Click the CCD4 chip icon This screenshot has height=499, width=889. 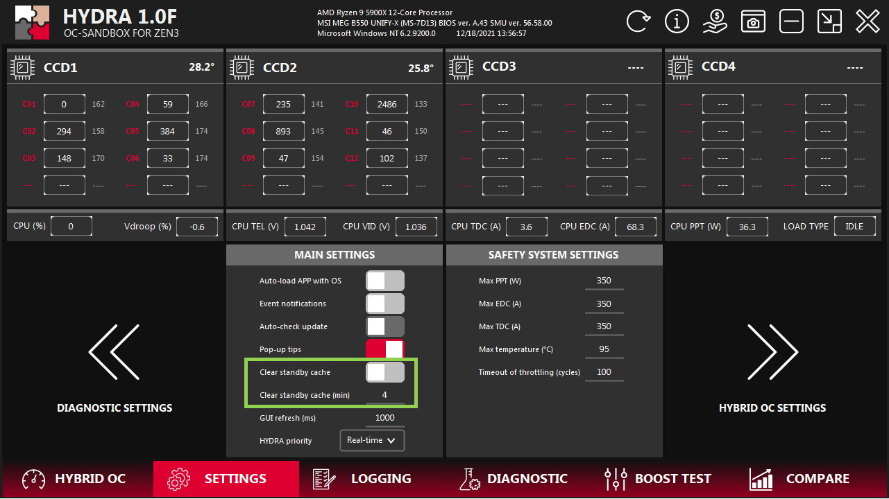click(681, 67)
